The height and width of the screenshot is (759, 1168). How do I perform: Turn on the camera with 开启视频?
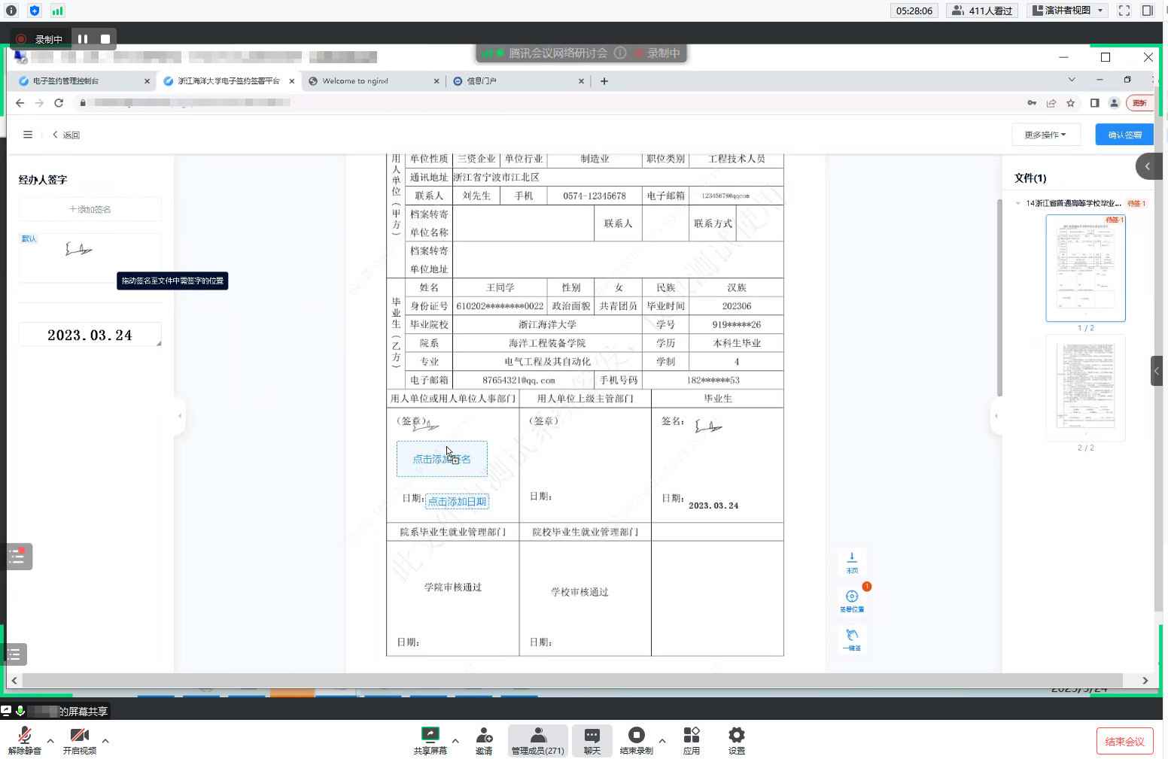tap(79, 741)
